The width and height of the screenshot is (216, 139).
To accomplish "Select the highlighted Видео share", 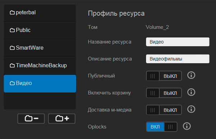I will [x=40, y=83].
